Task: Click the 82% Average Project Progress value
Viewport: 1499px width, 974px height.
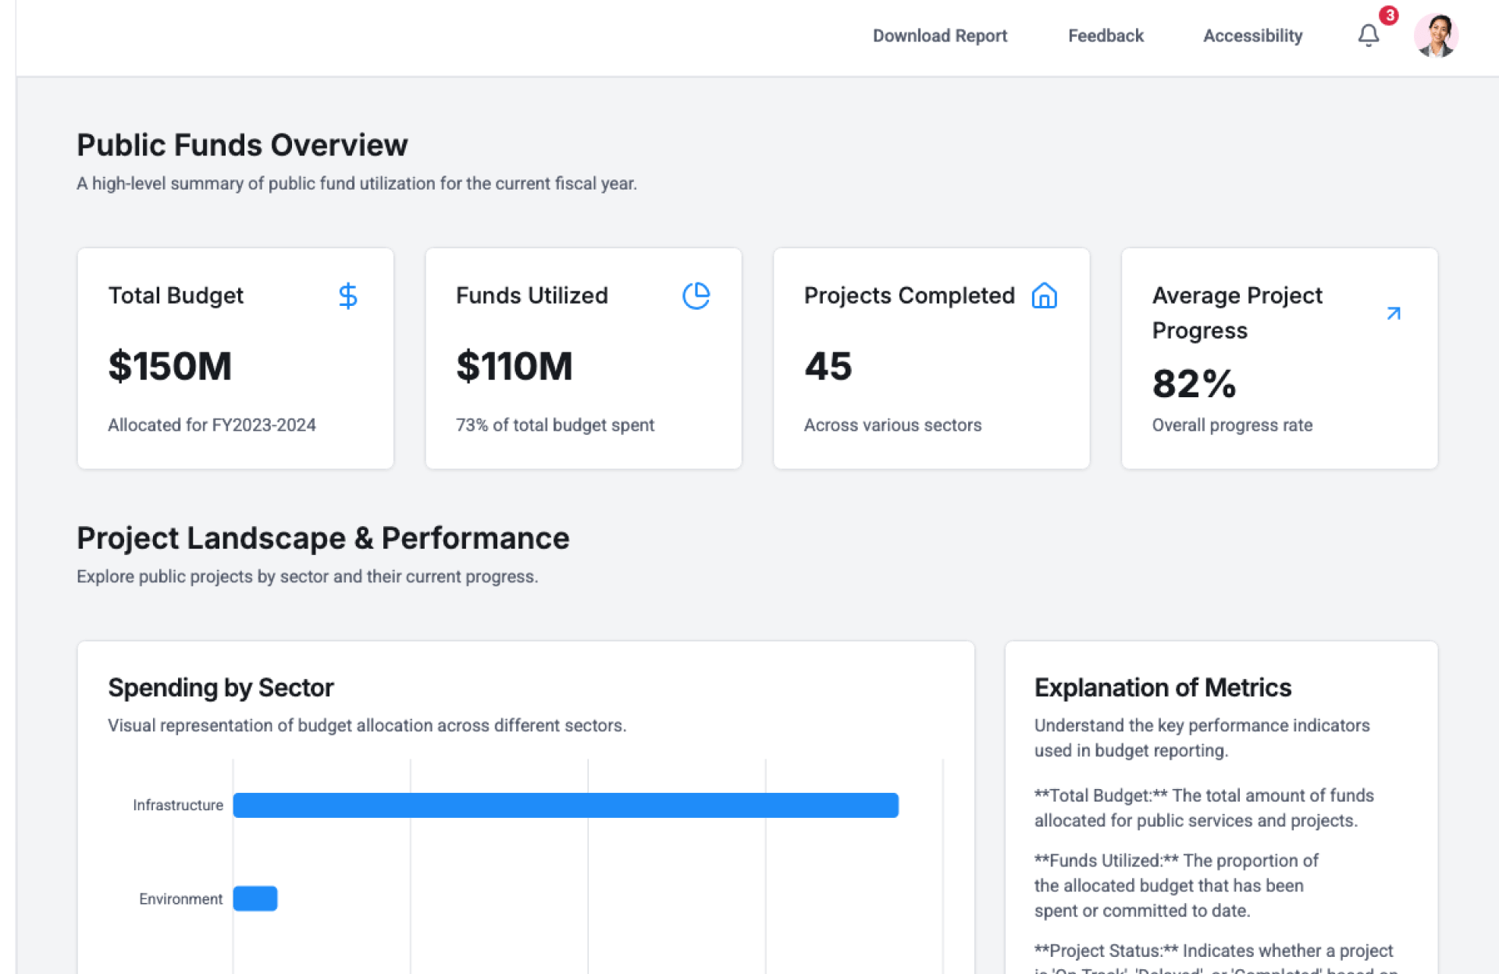Action: [1194, 384]
